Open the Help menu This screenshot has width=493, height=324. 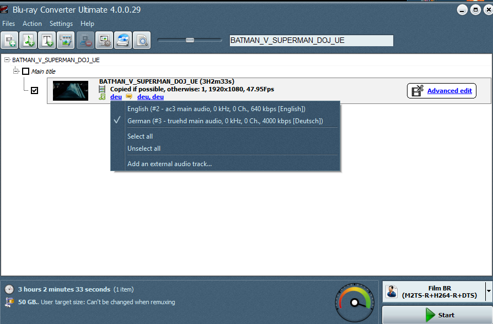point(87,24)
